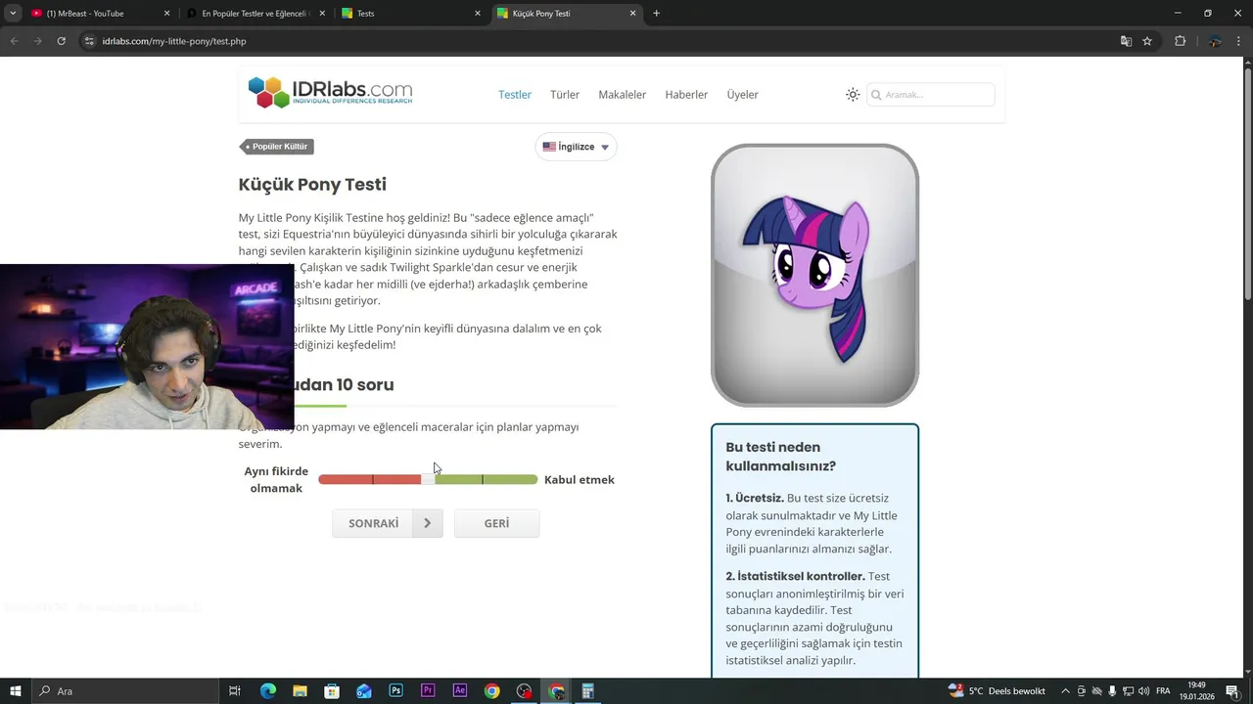
Task: Open Microsoft Edge from taskbar
Action: (268, 691)
